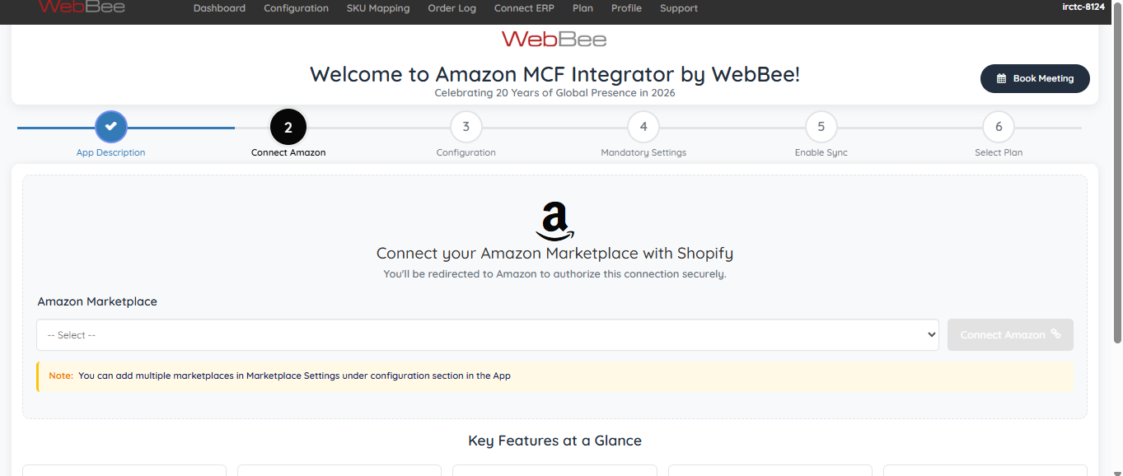Click the Book Meeting button
Image resolution: width=1123 pixels, height=476 pixels.
[1035, 79]
